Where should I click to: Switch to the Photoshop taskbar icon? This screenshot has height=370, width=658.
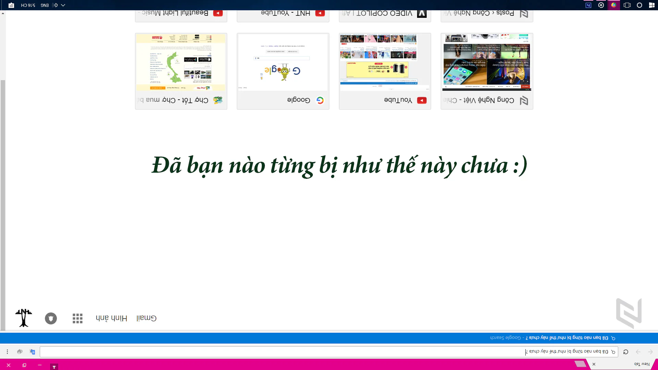coord(588,5)
